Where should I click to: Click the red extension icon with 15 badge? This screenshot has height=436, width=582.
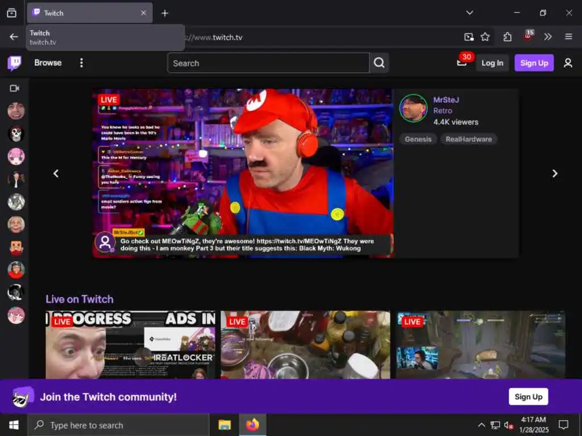click(x=528, y=36)
